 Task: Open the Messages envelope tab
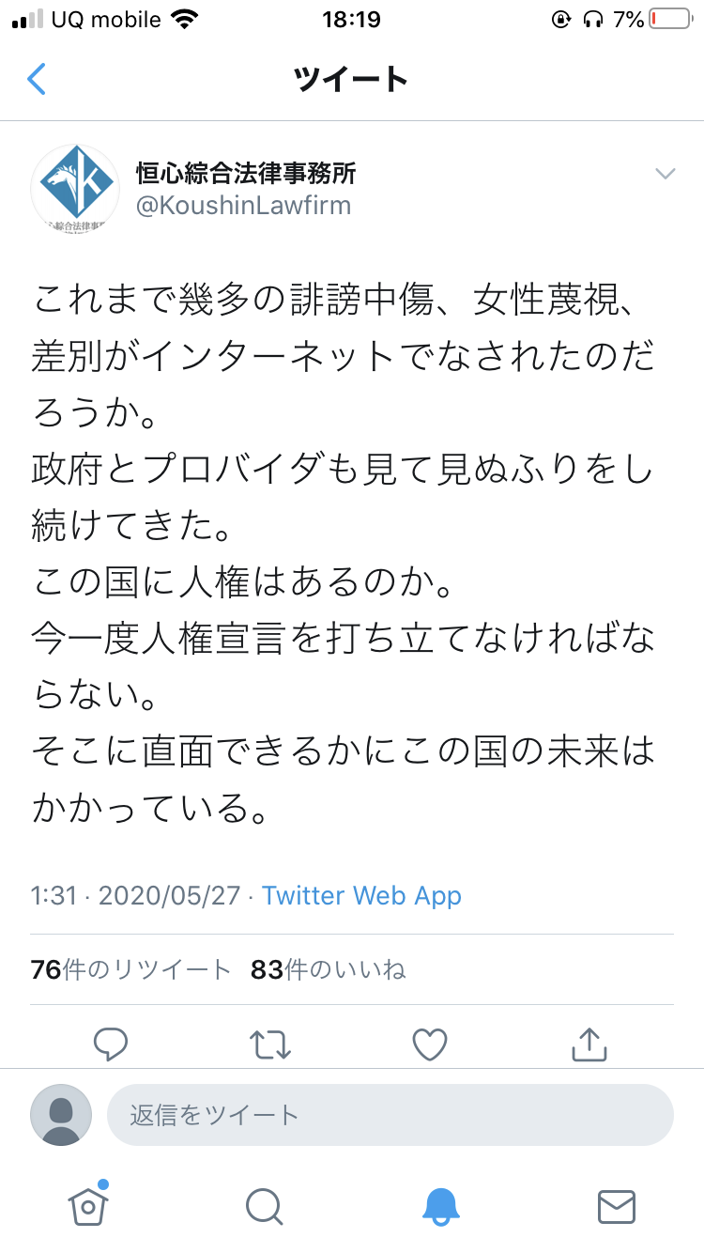click(617, 1207)
